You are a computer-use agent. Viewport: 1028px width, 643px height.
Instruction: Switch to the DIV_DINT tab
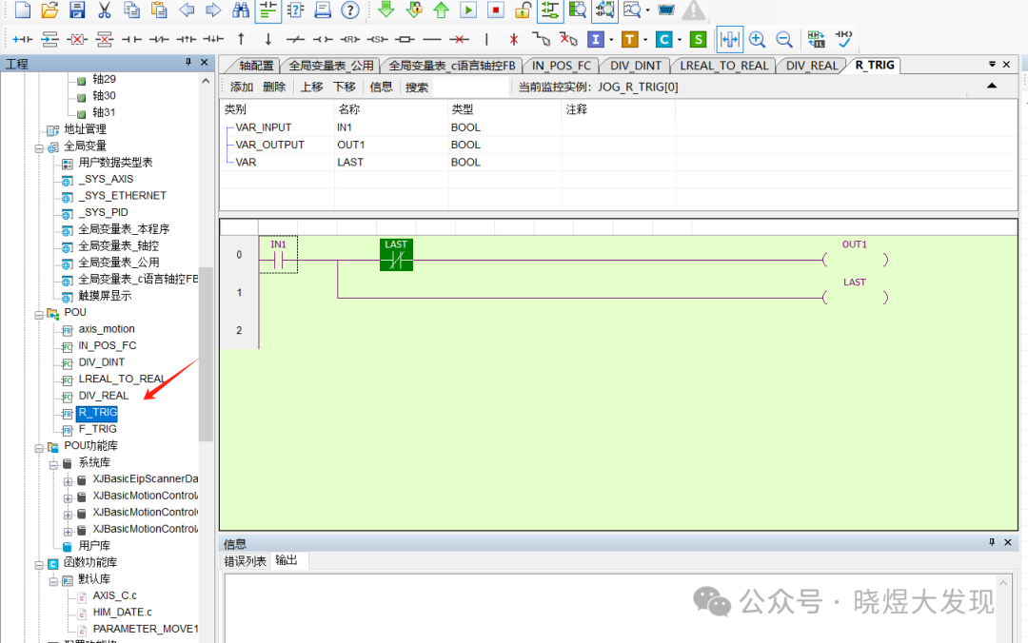pos(635,66)
